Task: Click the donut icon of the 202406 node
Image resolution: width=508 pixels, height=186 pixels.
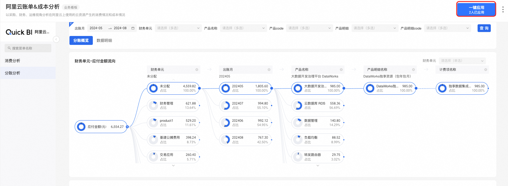Action: coord(226,123)
